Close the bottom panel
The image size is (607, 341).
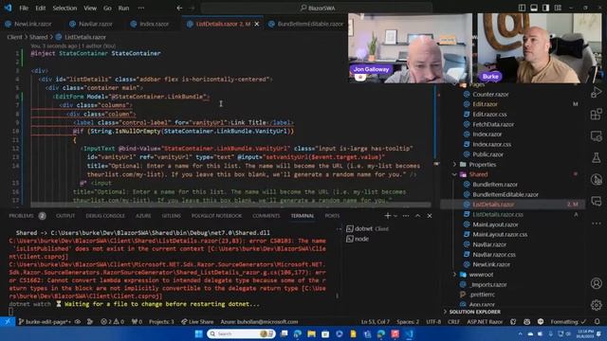[x=430, y=216]
